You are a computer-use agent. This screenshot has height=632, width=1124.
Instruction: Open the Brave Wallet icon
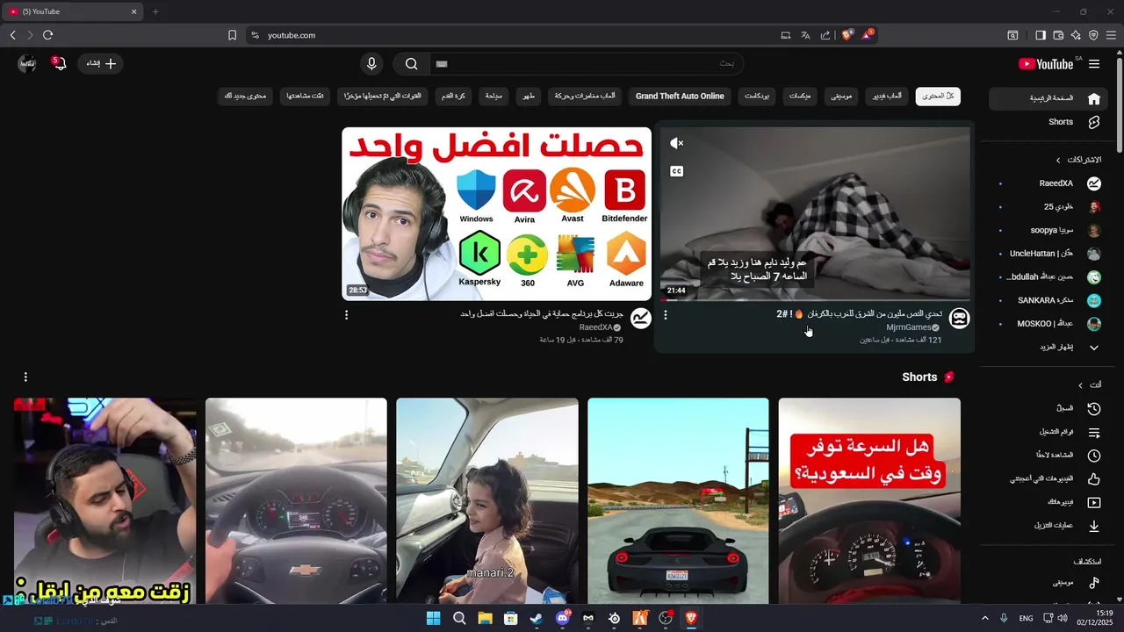point(1058,35)
